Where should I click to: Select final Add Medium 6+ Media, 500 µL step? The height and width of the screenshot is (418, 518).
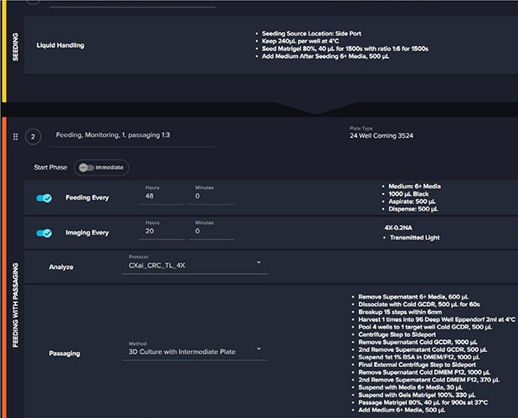coord(402,410)
